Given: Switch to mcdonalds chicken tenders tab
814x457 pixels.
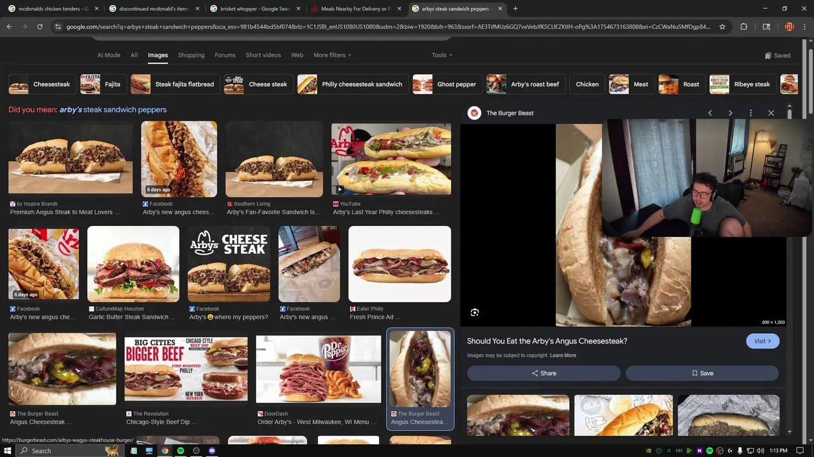Looking at the screenshot, I should [x=53, y=9].
